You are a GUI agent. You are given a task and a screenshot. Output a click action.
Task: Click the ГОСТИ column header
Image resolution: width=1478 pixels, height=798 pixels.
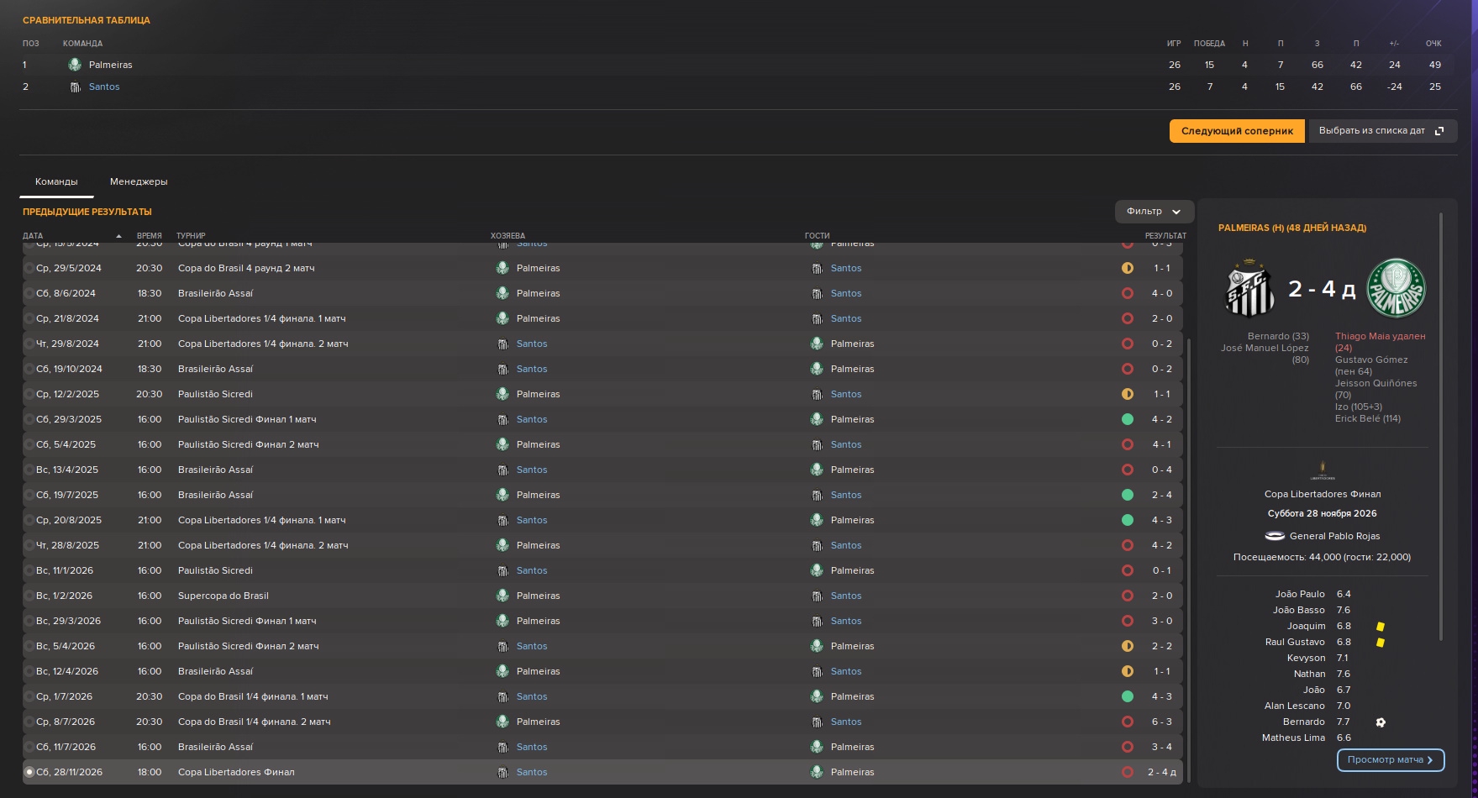coord(817,236)
